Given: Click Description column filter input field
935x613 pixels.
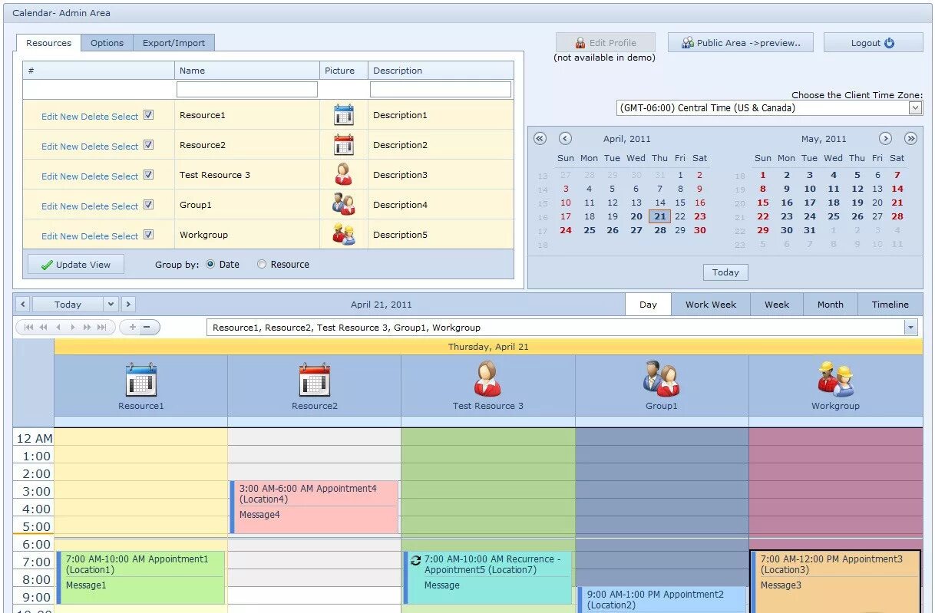Looking at the screenshot, I should click(441, 90).
